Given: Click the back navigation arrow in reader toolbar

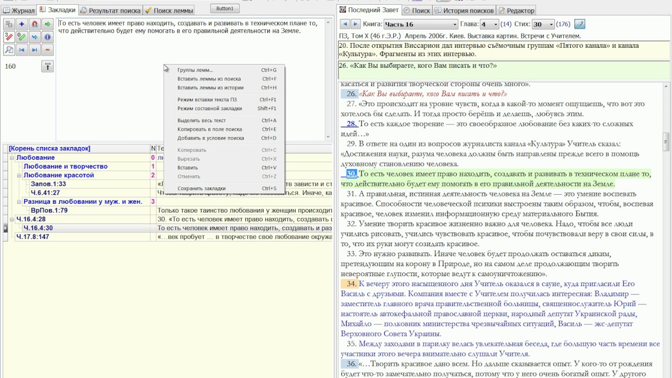Looking at the screenshot, I should (345, 24).
